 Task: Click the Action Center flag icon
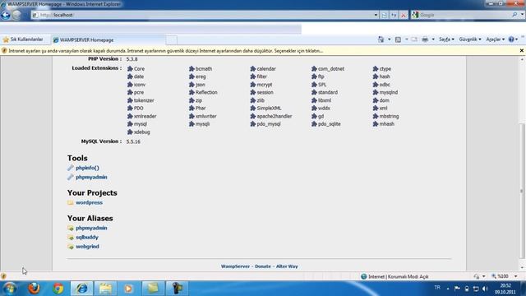coord(457,289)
